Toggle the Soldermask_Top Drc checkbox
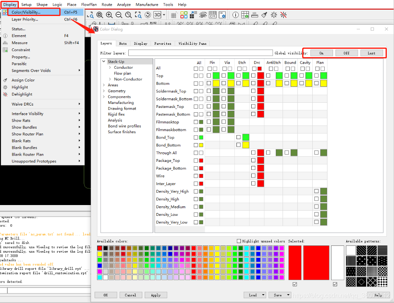 click(x=253, y=91)
